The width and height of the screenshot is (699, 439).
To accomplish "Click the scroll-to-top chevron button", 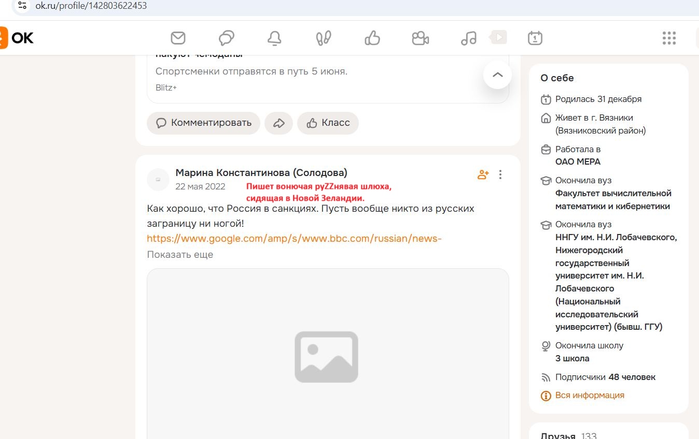I will (497, 75).
